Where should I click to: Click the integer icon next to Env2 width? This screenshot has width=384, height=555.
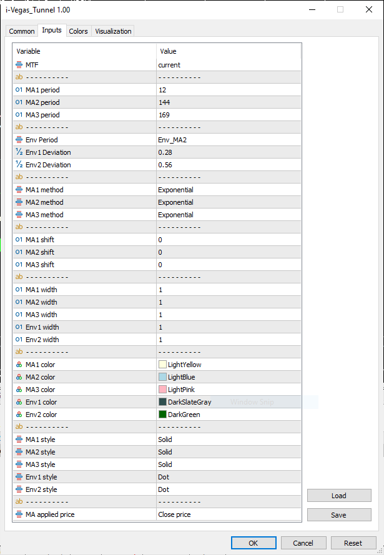coord(19,340)
